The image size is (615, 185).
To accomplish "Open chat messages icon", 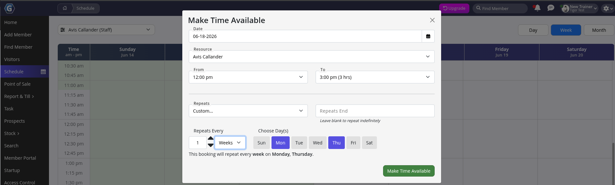I will (551, 8).
